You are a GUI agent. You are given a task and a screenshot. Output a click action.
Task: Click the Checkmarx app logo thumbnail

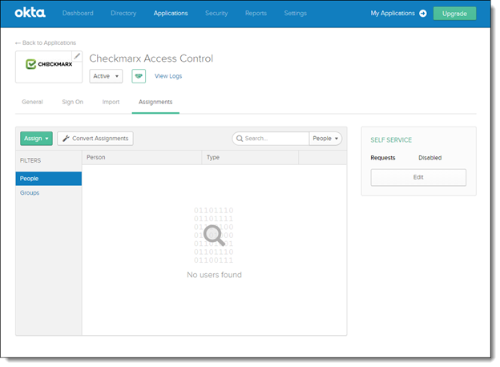click(x=49, y=67)
